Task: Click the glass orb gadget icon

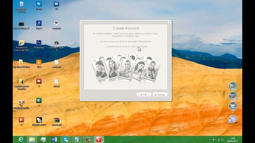Action: [233, 120]
